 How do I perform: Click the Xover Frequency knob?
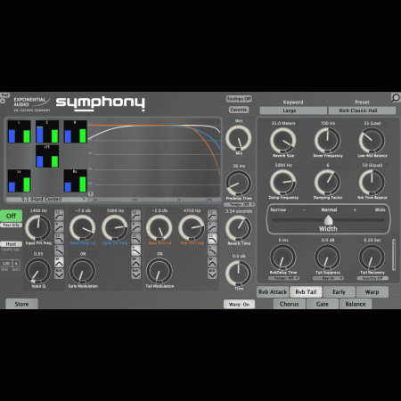[x=328, y=141]
